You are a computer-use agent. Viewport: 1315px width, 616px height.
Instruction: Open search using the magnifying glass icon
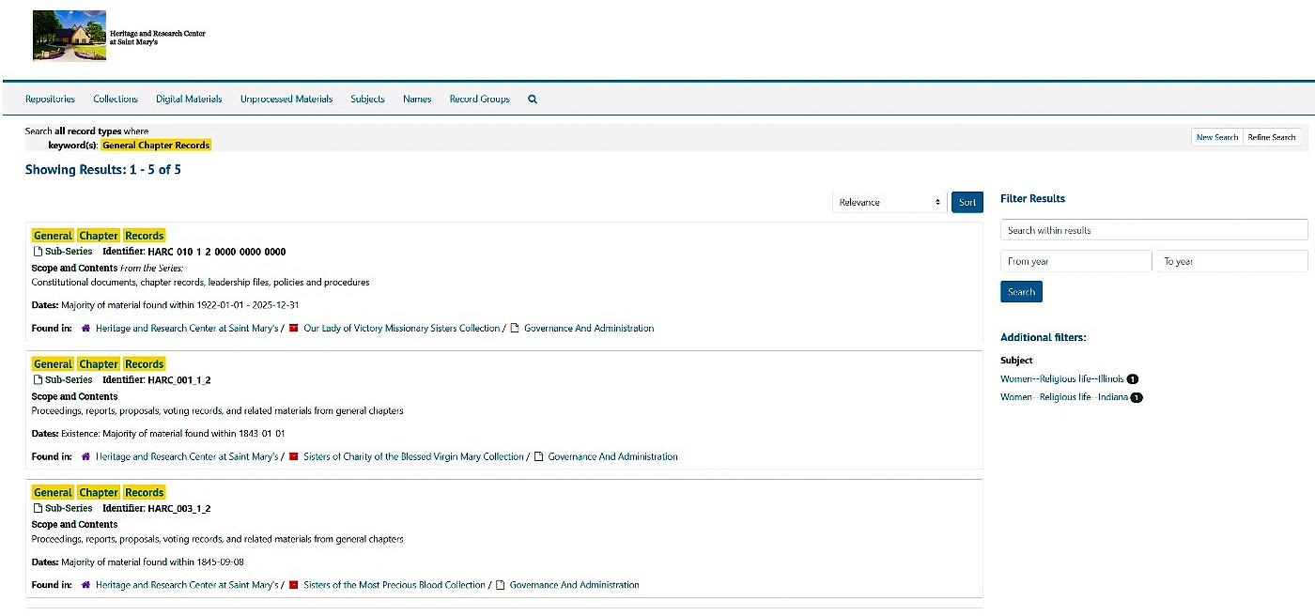pyautogui.click(x=532, y=99)
